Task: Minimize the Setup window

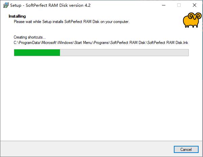Action: [164, 5]
